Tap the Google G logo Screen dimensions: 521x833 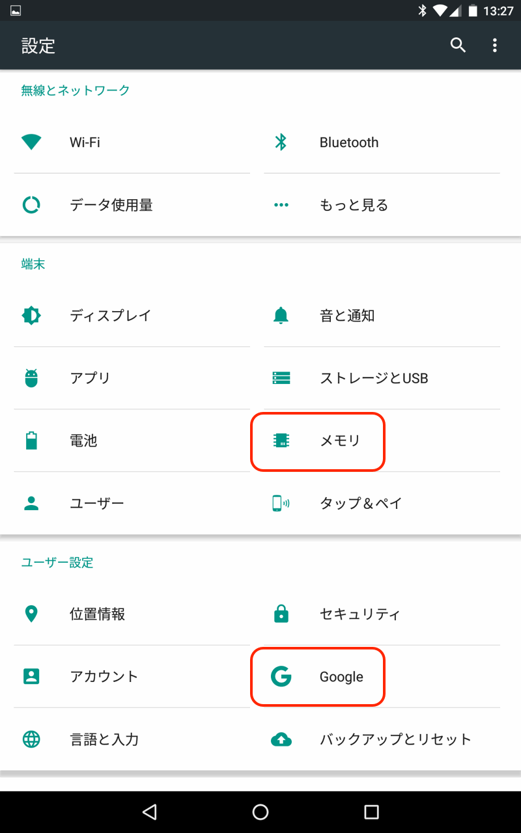pos(281,677)
